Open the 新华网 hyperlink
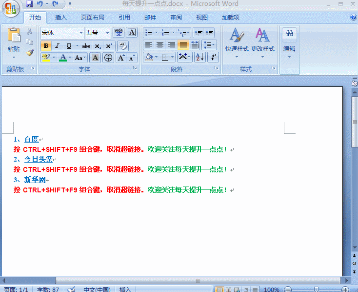Viewport: 358px width, 292px height. point(35,180)
